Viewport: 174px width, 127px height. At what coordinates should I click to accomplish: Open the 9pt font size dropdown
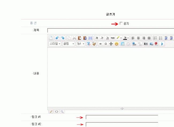pos(81,44)
